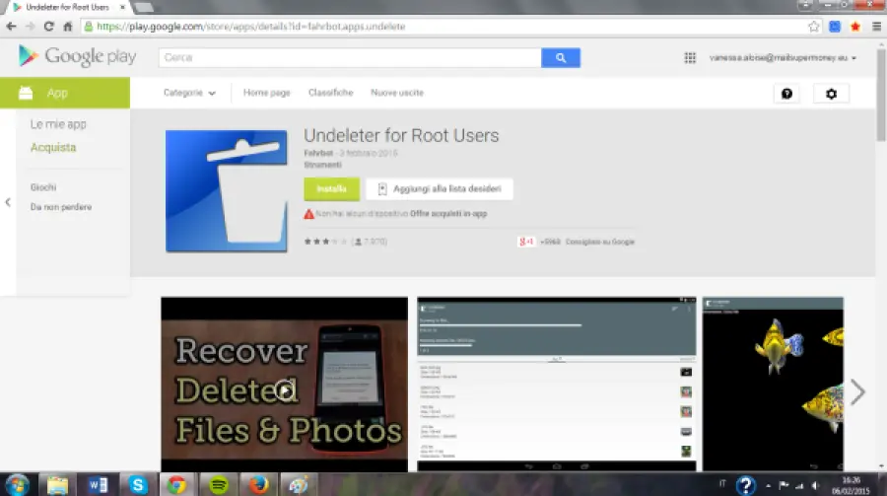Viewport: 887px width, 496px height.
Task: Click the tray help question mark icon
Action: pyautogui.click(x=746, y=485)
